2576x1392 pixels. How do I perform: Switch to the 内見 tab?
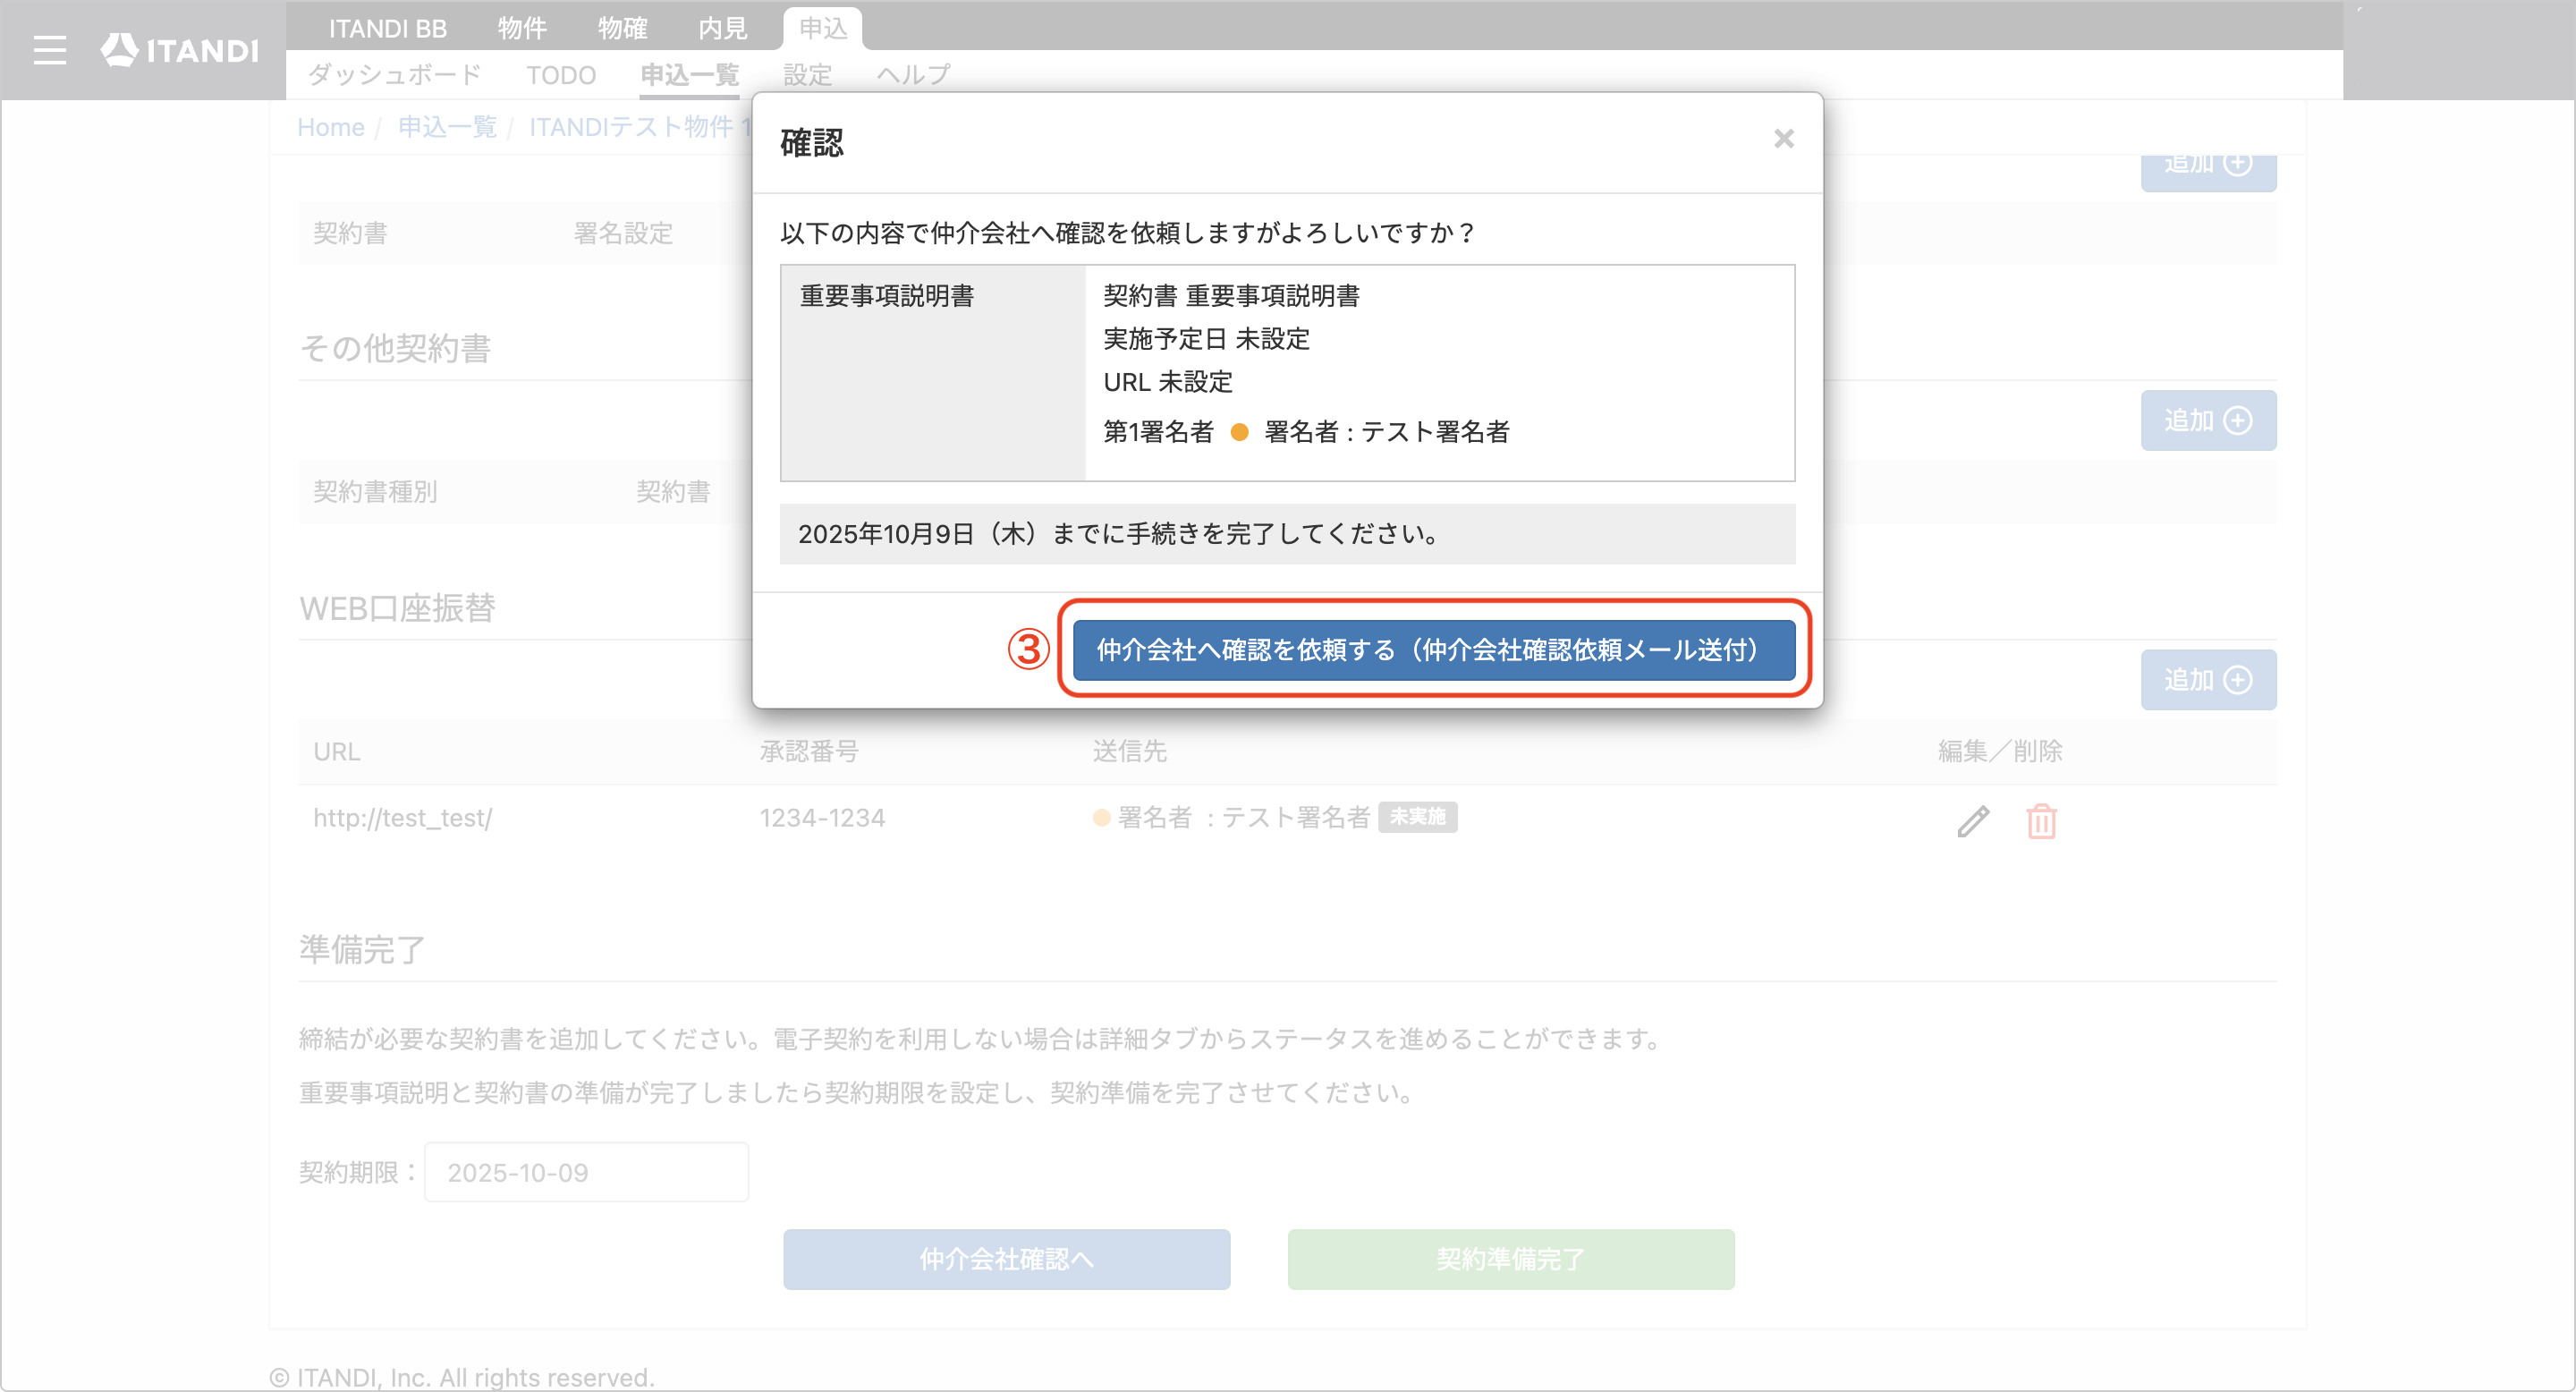coord(722,28)
